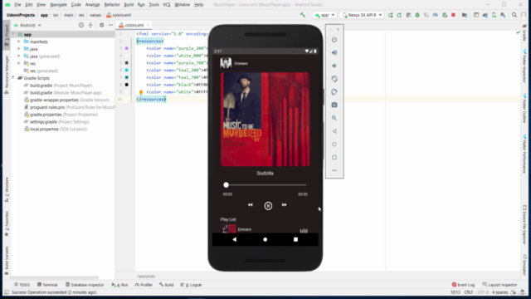Click the emulator sidebar Home circle icon
531x299 pixels.
(x=334, y=144)
